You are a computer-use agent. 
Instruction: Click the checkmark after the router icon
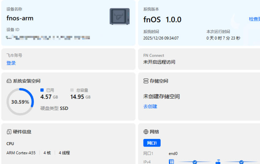(x=241, y=162)
